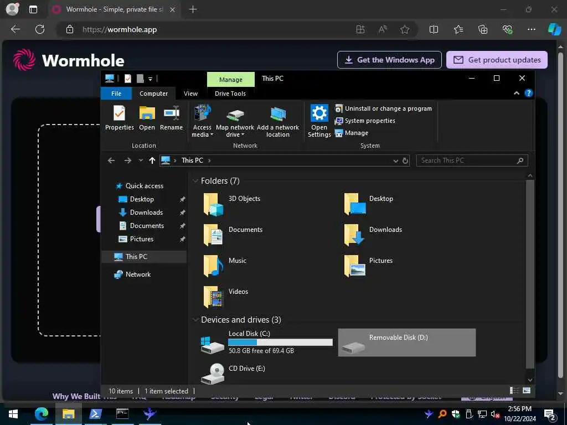Click Get the Windows App button
The width and height of the screenshot is (567, 425).
click(x=389, y=60)
